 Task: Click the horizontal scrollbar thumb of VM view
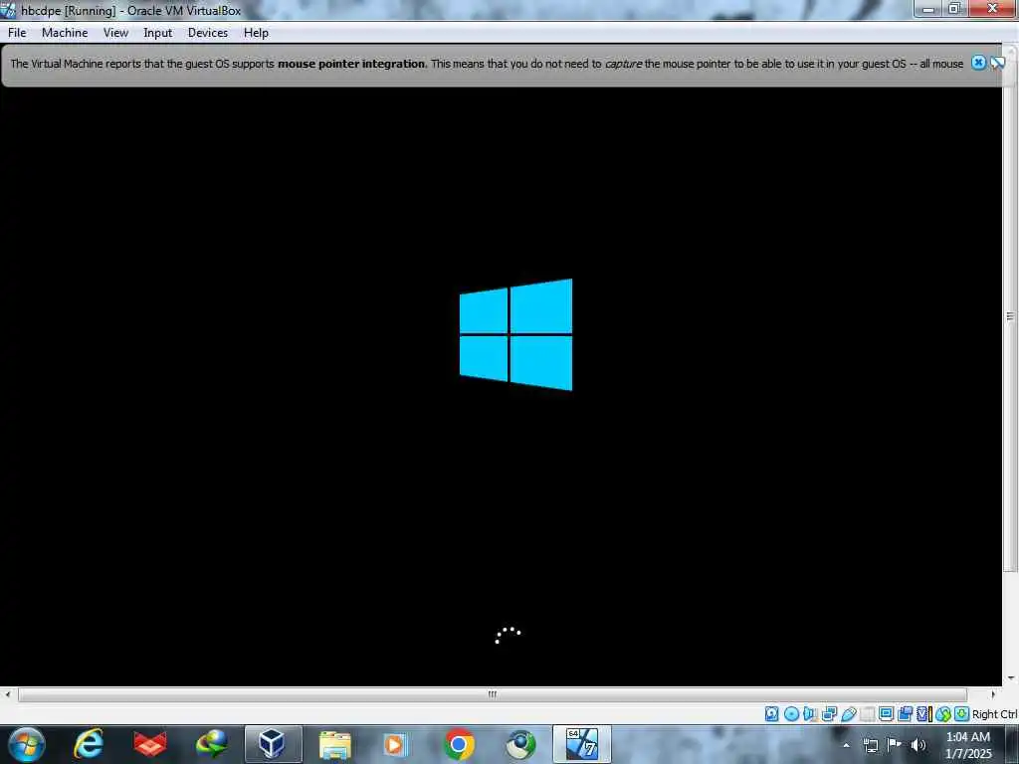point(493,694)
